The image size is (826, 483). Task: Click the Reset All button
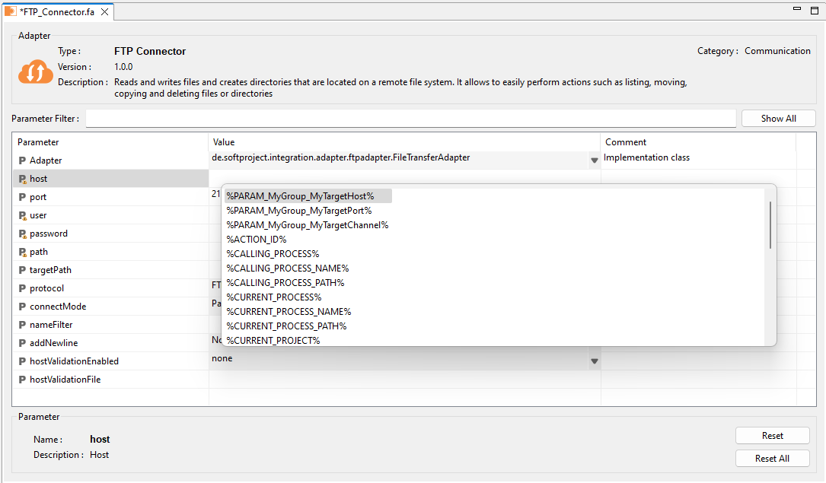click(772, 458)
